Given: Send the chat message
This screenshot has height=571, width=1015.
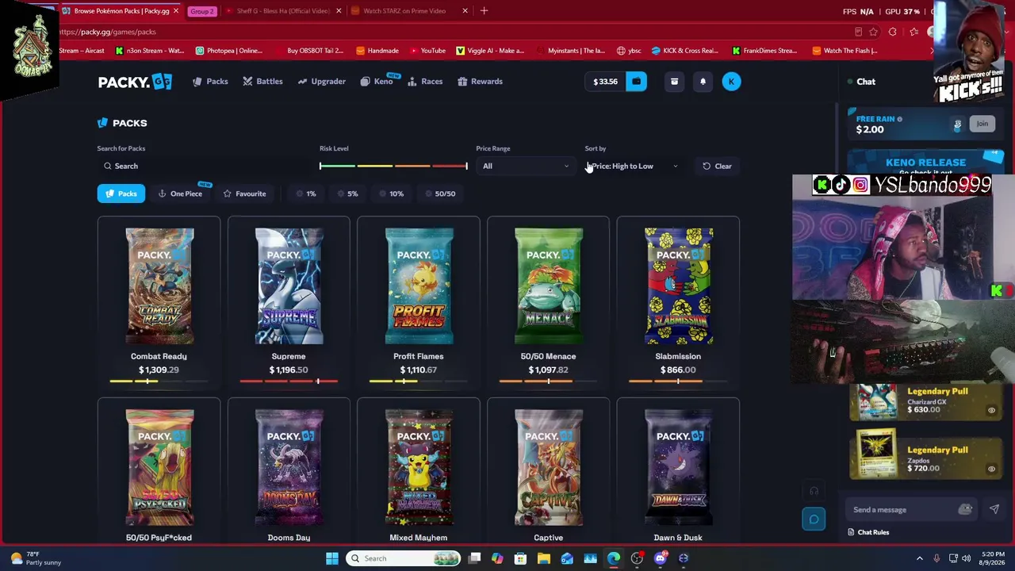Looking at the screenshot, I should point(994,509).
